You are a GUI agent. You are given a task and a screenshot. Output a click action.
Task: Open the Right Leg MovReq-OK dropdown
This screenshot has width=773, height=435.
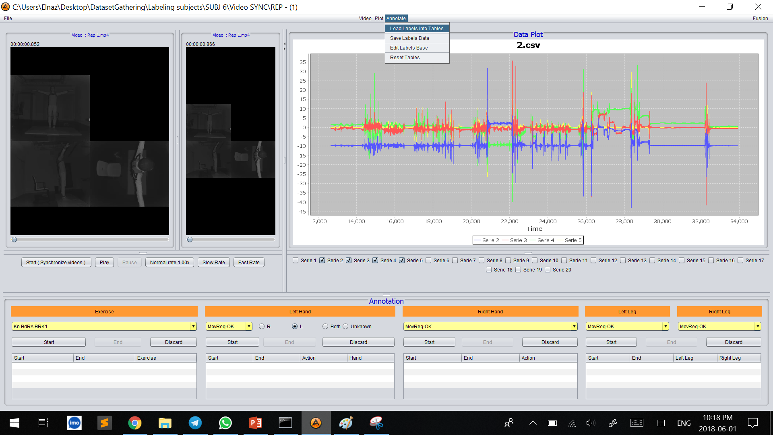(758, 327)
